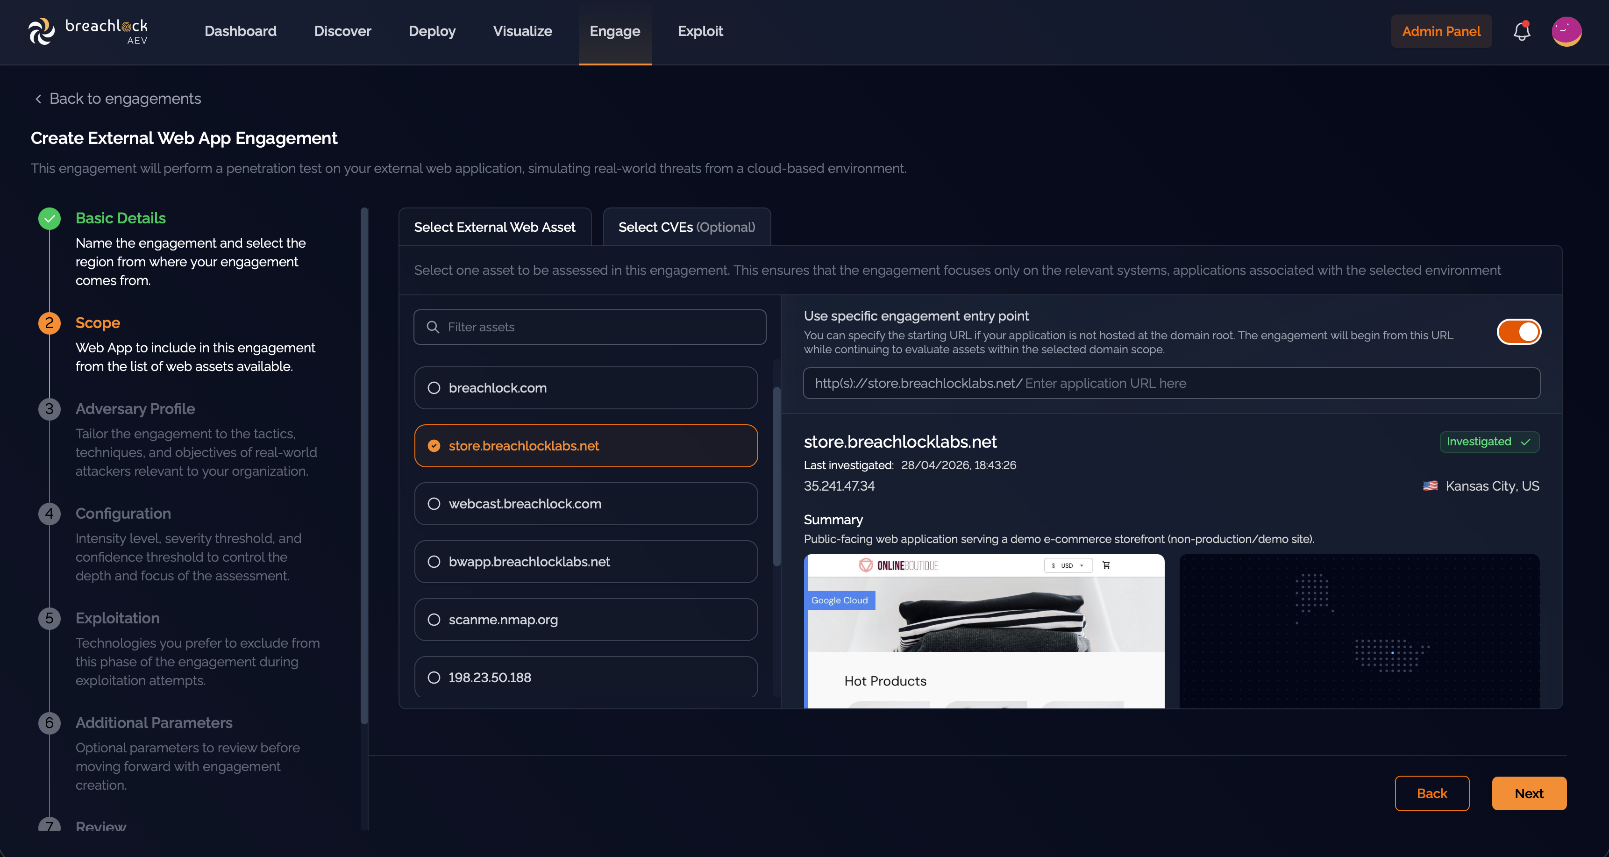This screenshot has height=857, width=1609.
Task: Click the Online Boutique site screenshot thumbnail
Action: pos(984,631)
